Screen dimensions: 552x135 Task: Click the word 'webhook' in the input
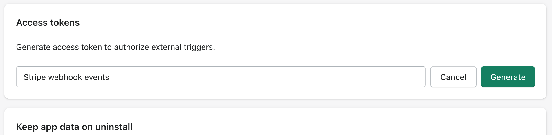[x=65, y=77]
